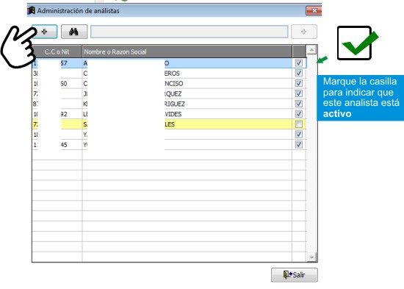Viewport: 404px width, 289px height.
Task: Toggle active checkbox for row QUEZ
Action: click(x=299, y=93)
